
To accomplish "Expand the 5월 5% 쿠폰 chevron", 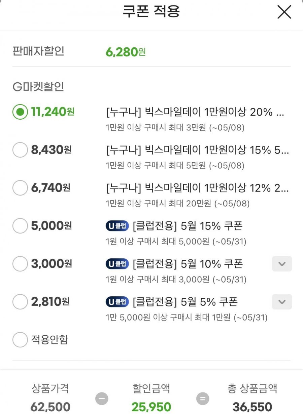I will click(282, 302).
